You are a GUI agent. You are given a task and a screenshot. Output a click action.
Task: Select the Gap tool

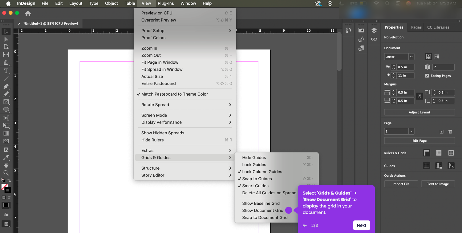click(6, 55)
